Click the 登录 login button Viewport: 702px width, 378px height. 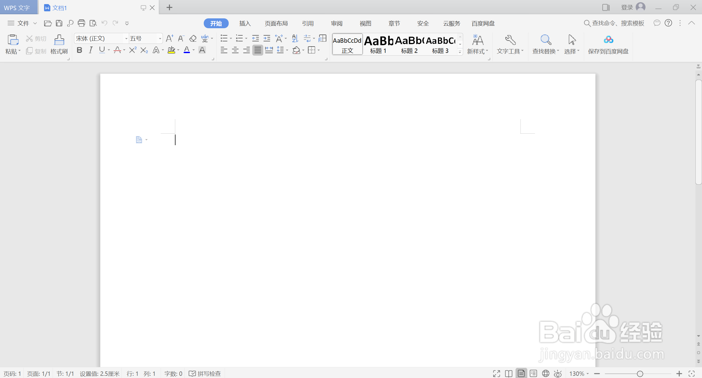click(627, 7)
